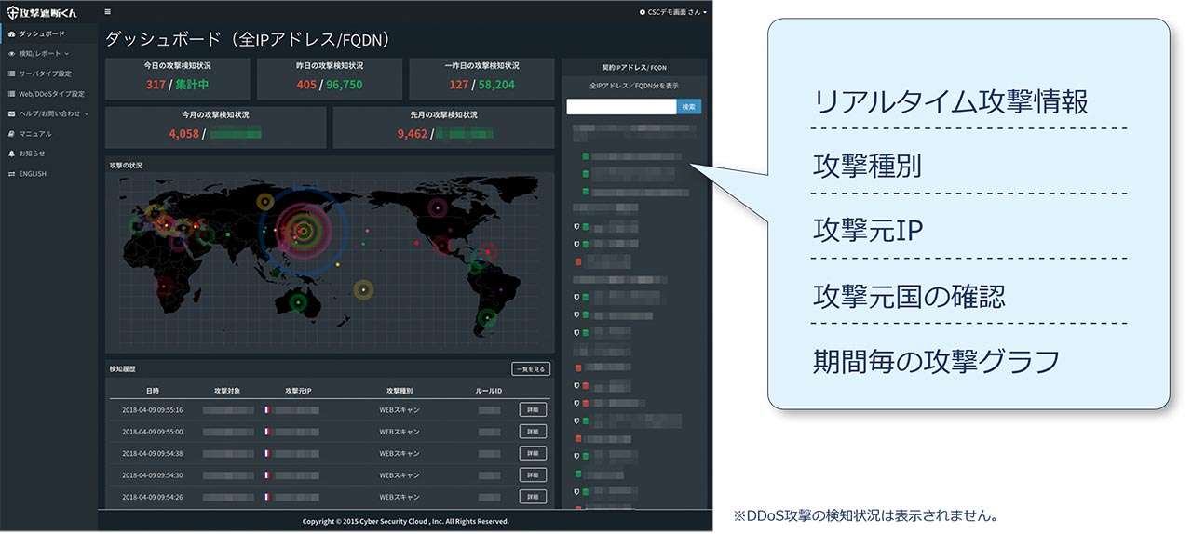Click the IP address/FQDN search field
1192x534 pixels.
pos(620,107)
